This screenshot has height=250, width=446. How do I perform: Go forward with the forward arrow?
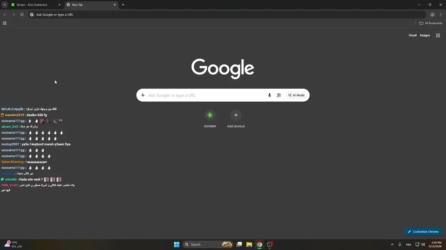[x=13, y=15]
